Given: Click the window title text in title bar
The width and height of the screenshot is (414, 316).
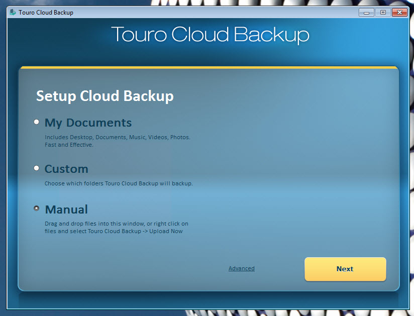Looking at the screenshot, I should pyautogui.click(x=46, y=13).
